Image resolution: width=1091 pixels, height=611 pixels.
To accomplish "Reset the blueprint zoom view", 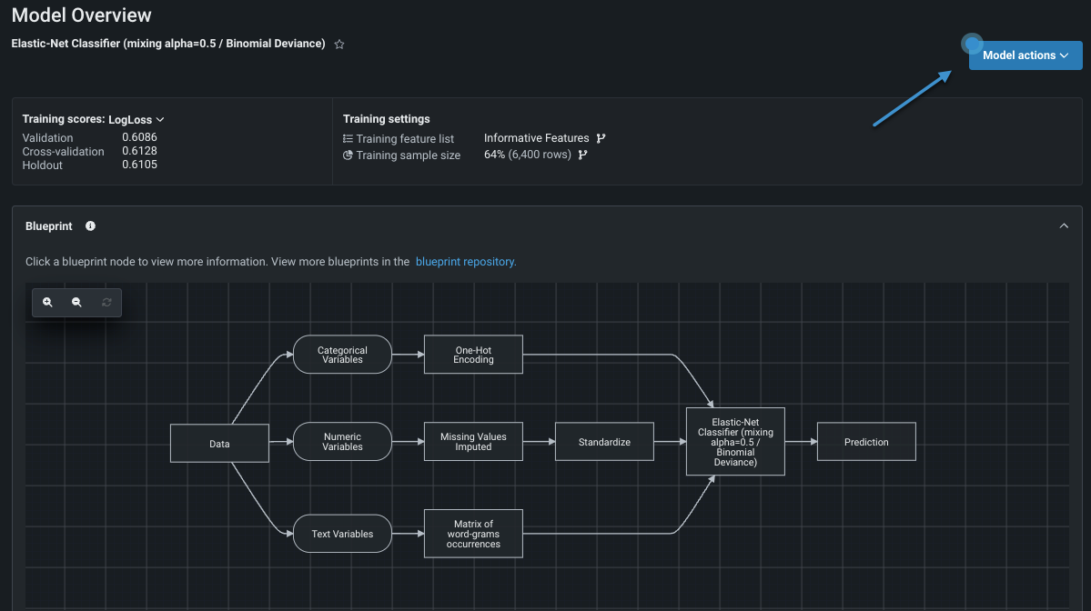I will tap(106, 302).
